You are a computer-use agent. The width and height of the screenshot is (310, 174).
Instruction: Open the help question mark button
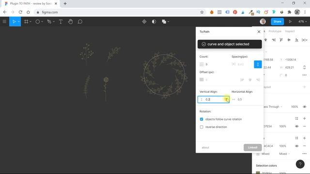click(300, 164)
